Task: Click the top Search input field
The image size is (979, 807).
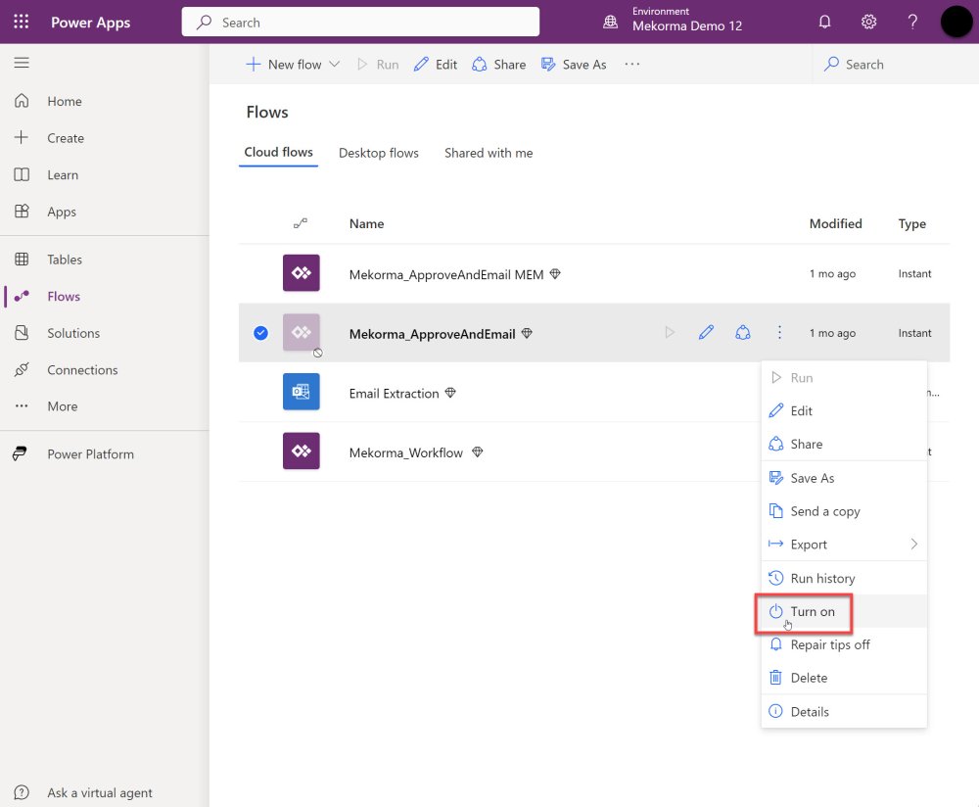Action: [x=360, y=22]
